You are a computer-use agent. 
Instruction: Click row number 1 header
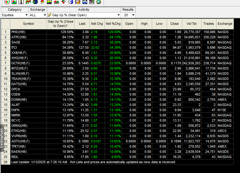click(6, 32)
